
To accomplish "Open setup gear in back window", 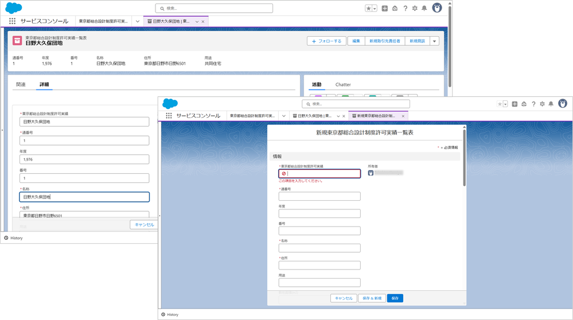I will pos(415,9).
